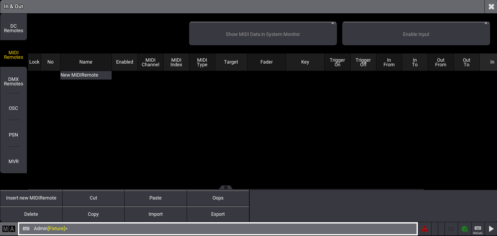Click the gray envelope message icon

451,229
